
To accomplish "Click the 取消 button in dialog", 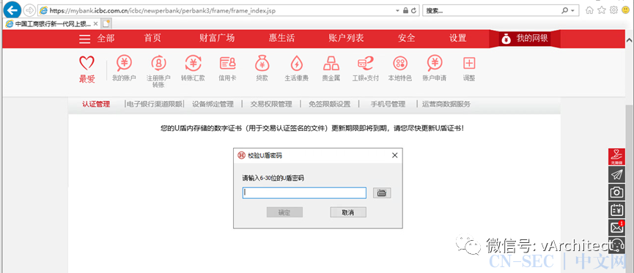I will pyautogui.click(x=348, y=212).
